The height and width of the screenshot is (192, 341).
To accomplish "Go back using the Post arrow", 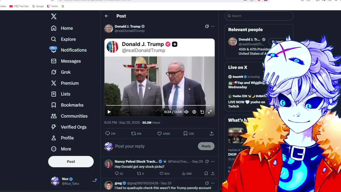I will pyautogui.click(x=107, y=16).
